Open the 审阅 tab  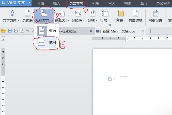point(112,3)
